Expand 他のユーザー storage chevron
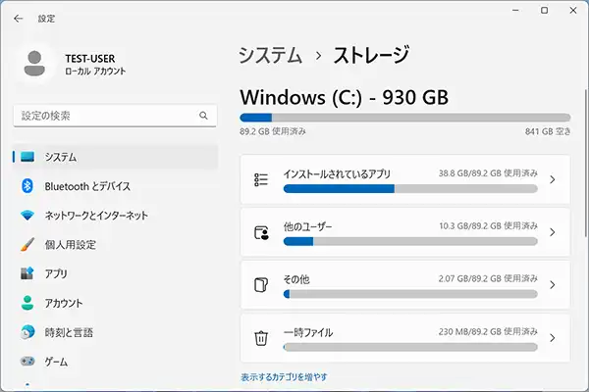This screenshot has width=589, height=392. coord(553,232)
